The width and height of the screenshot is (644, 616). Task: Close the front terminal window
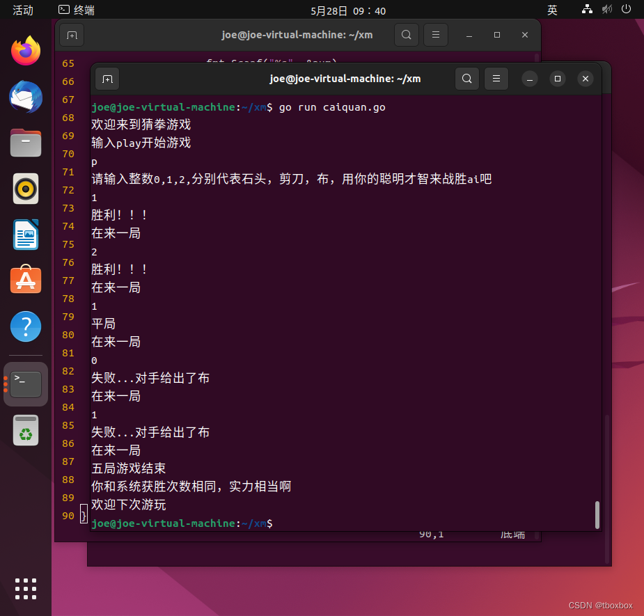coord(586,79)
